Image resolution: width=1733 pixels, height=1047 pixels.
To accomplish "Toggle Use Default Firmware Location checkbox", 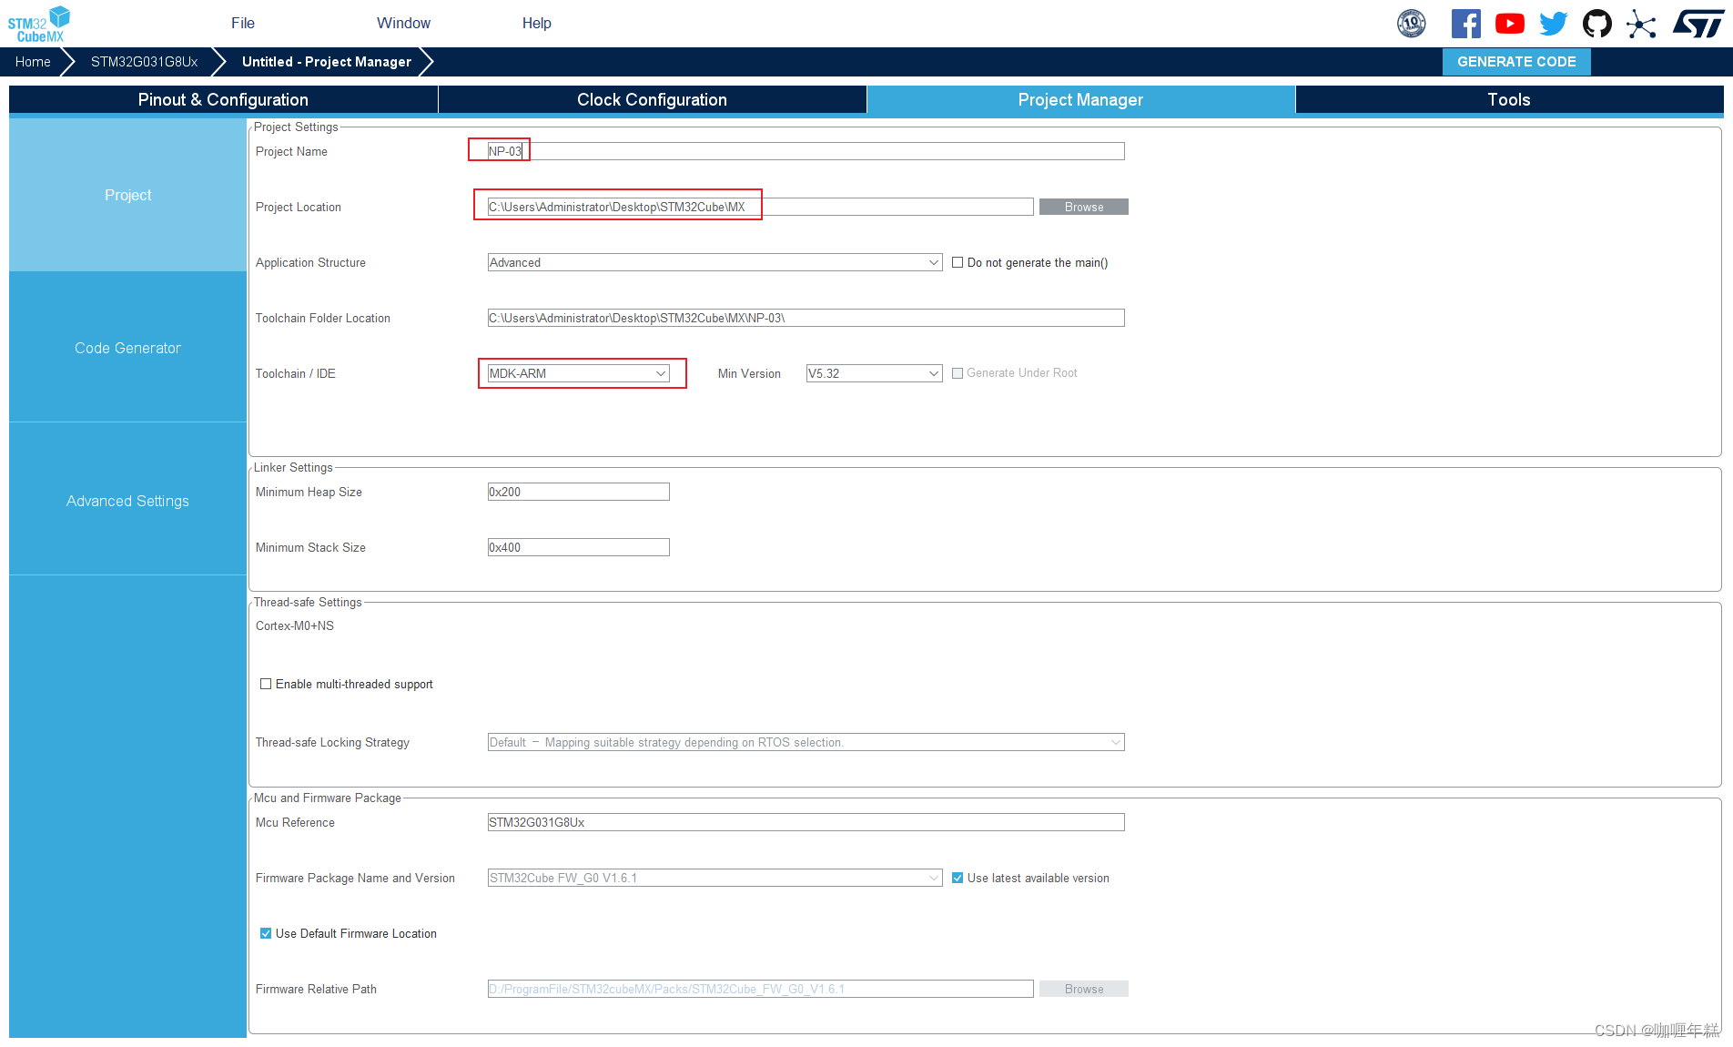I will (266, 933).
